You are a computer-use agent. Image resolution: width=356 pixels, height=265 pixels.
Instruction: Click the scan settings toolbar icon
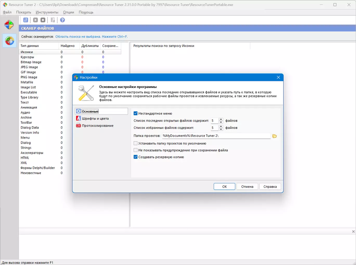coord(26,20)
